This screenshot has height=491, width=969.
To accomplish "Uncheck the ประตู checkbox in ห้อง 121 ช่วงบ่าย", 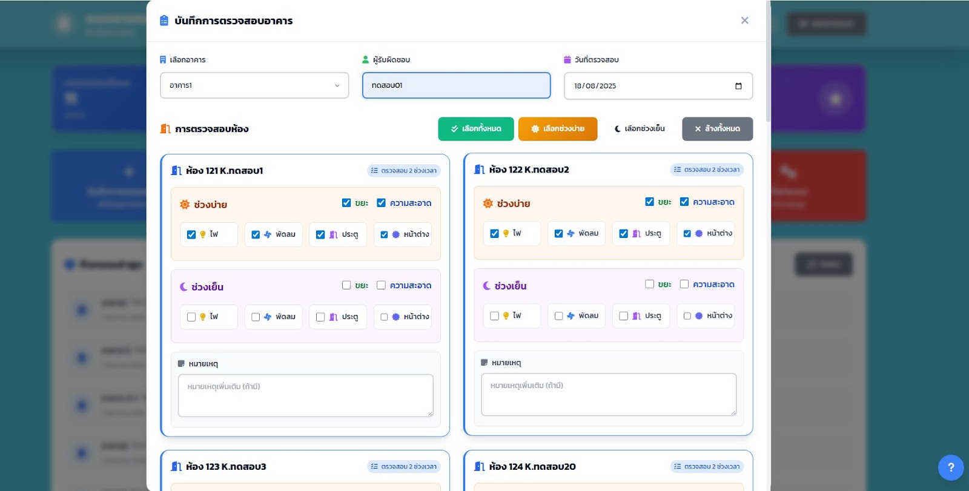I will pyautogui.click(x=320, y=235).
